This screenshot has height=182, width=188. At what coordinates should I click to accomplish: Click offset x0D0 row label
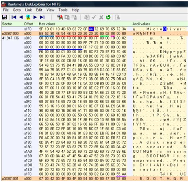pyautogui.click(x=28, y=92)
